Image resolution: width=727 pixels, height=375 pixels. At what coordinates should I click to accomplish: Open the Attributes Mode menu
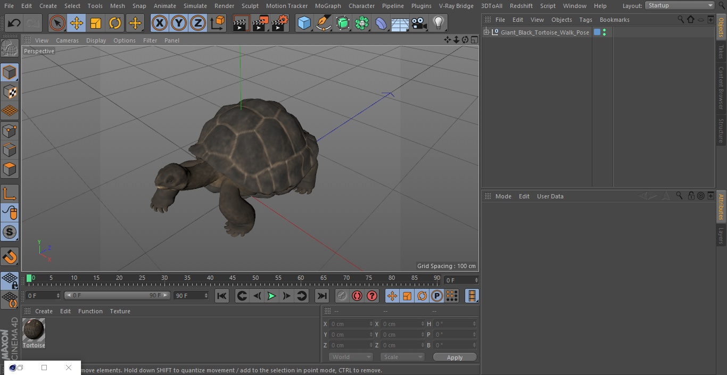(503, 196)
